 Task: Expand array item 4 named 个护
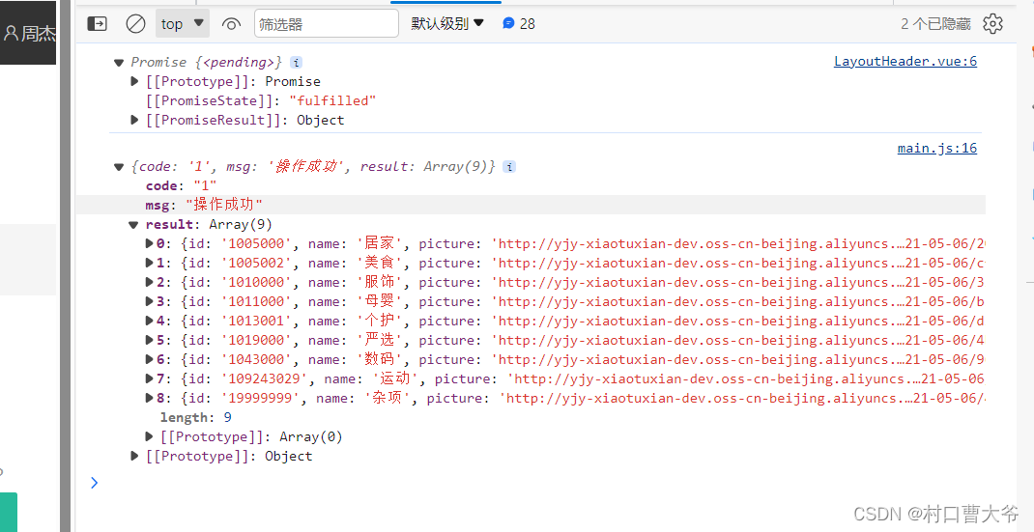[x=151, y=322]
